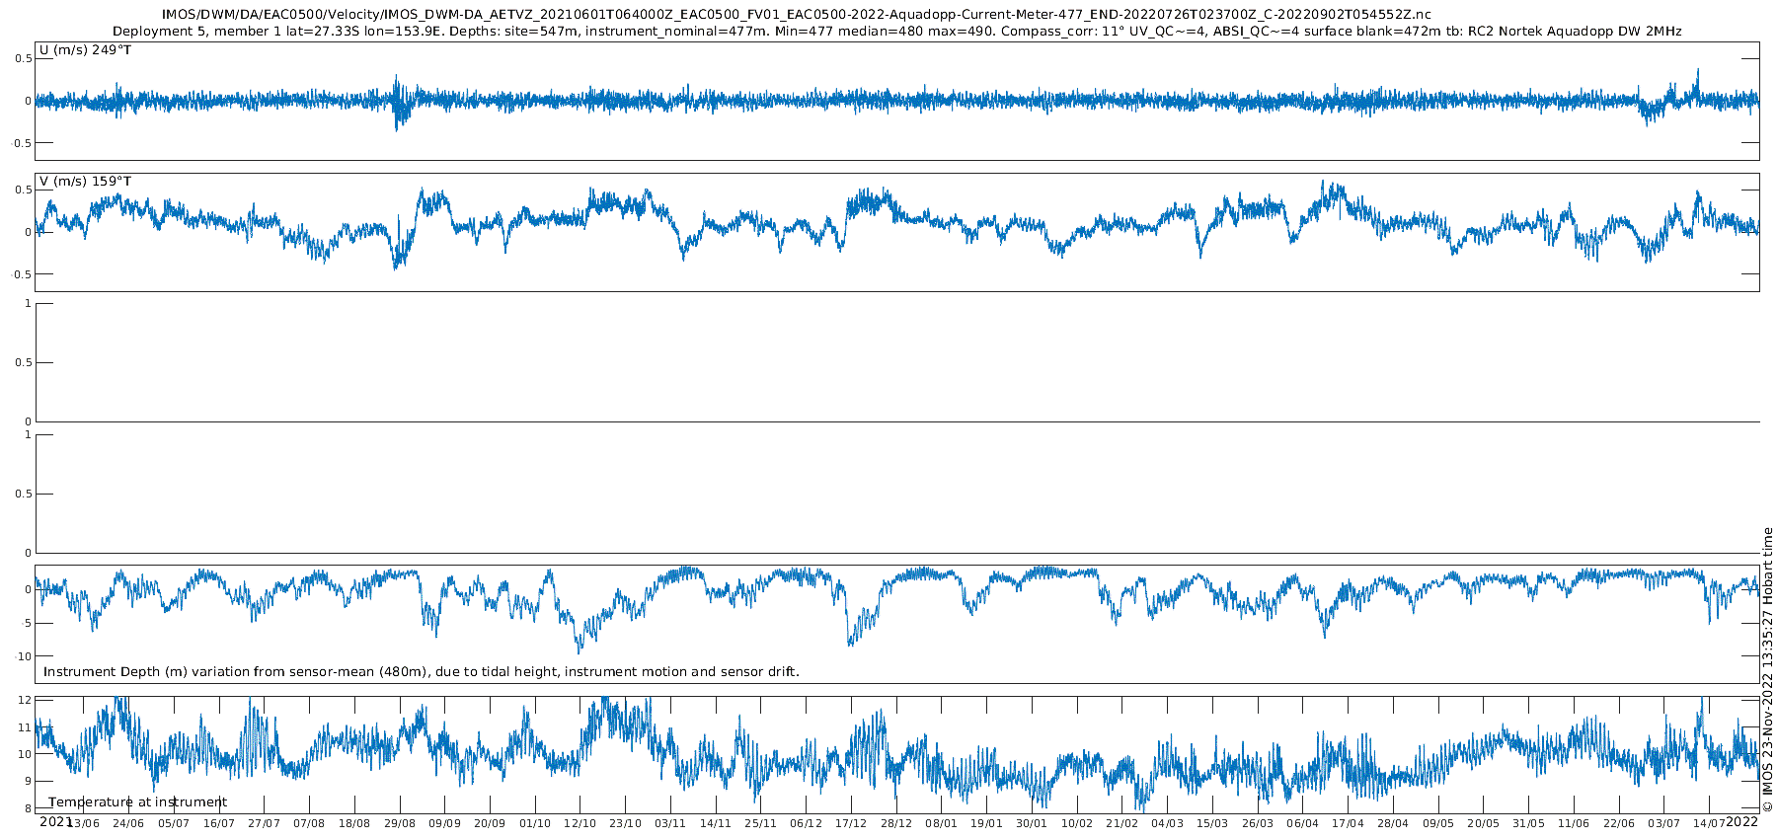Click the '10' tick on temperature axis
Image resolution: width=1777 pixels, height=839 pixels.
[26, 754]
